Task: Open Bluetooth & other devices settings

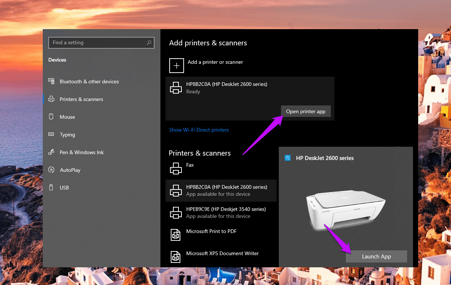Action: coord(89,81)
